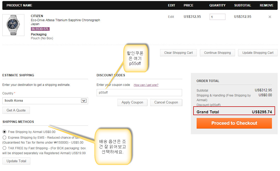Select Free Shipping by Airmail option
The image size is (280, 171).
click(x=4, y=132)
